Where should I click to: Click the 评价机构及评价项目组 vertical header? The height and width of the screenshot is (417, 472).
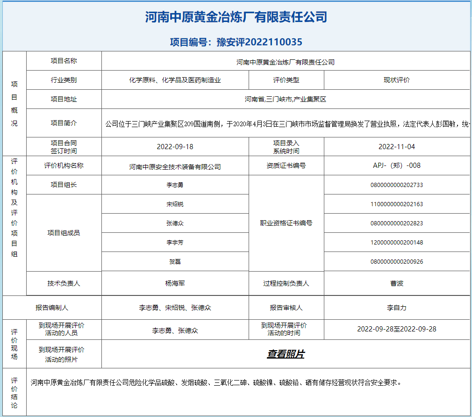pyautogui.click(x=14, y=208)
